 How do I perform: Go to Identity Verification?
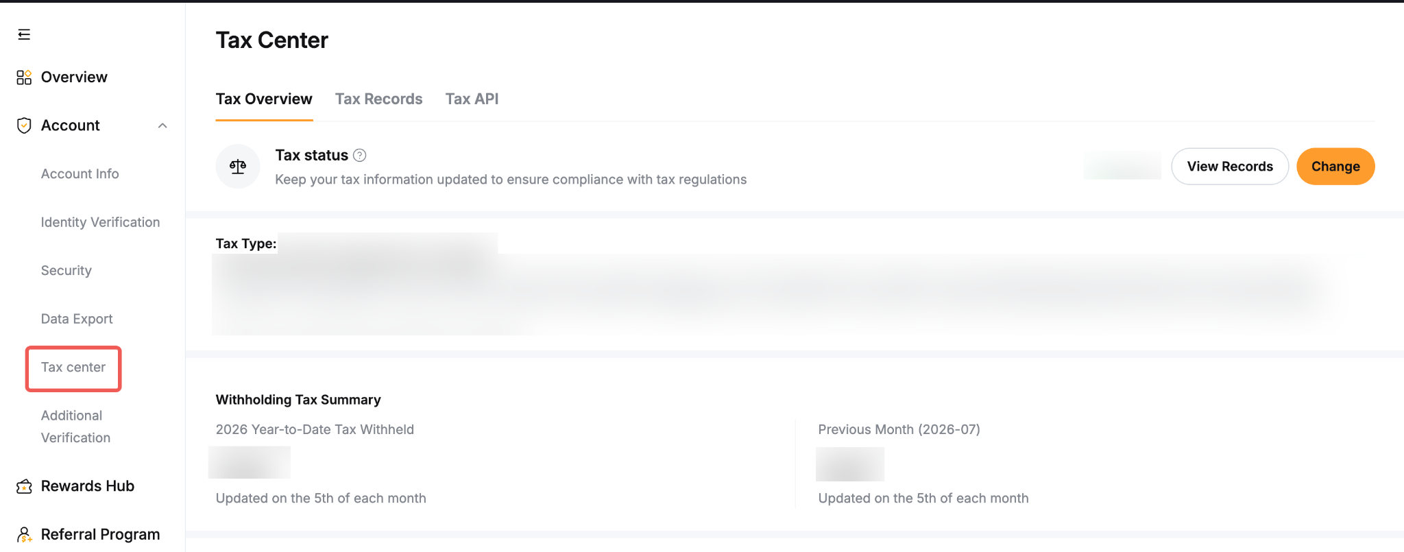tap(100, 222)
